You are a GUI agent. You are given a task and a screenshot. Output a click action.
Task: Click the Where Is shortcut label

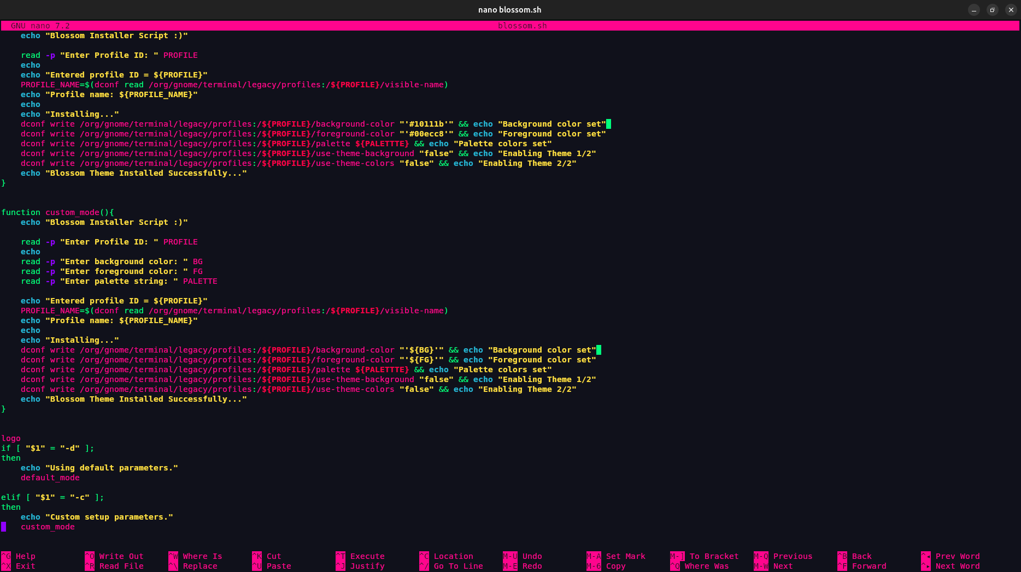[202, 556]
